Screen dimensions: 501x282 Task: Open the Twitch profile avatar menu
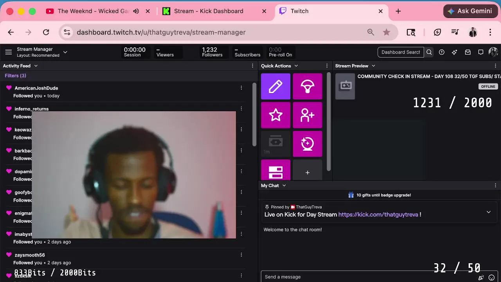(x=493, y=52)
